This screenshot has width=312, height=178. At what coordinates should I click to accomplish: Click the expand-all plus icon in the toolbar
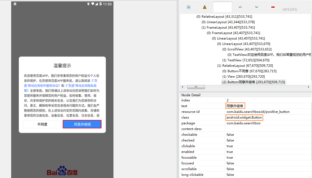(189, 7)
